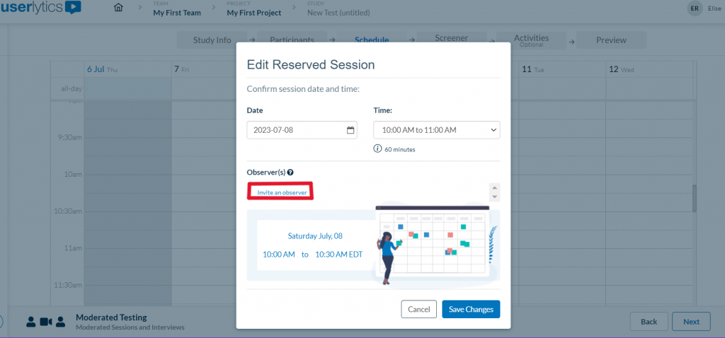Expand the Time dropdown 10:00 AM to 11:00 AM
The width and height of the screenshot is (725, 338).
tap(436, 130)
